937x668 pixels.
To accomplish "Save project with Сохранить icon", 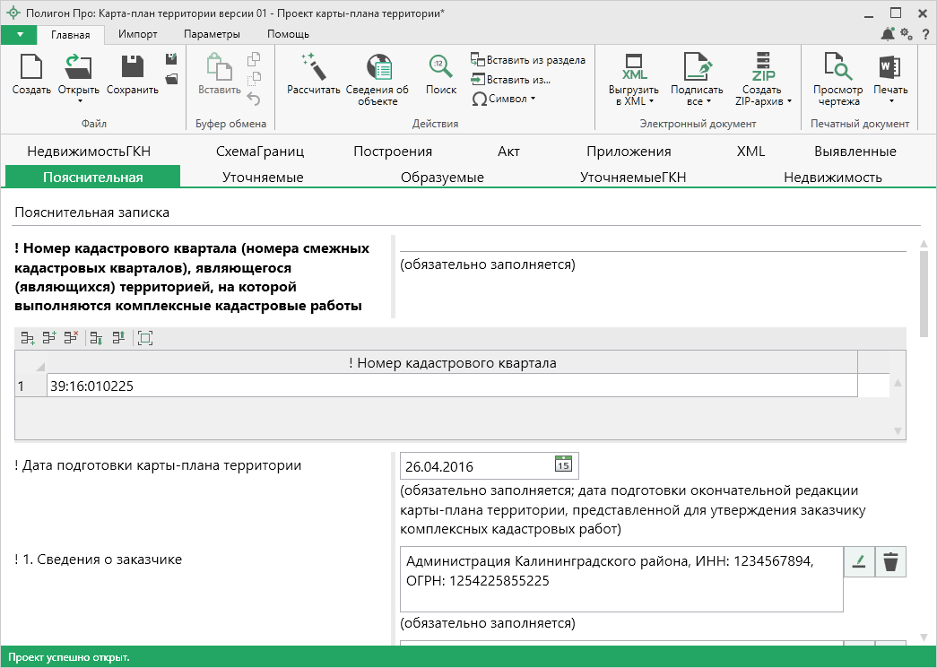I will coord(132,68).
